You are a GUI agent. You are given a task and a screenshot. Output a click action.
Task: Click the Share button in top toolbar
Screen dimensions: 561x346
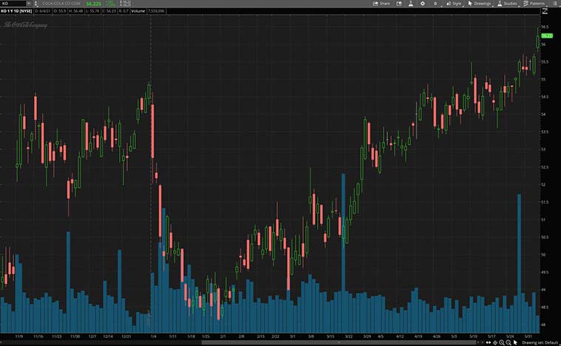tap(381, 4)
